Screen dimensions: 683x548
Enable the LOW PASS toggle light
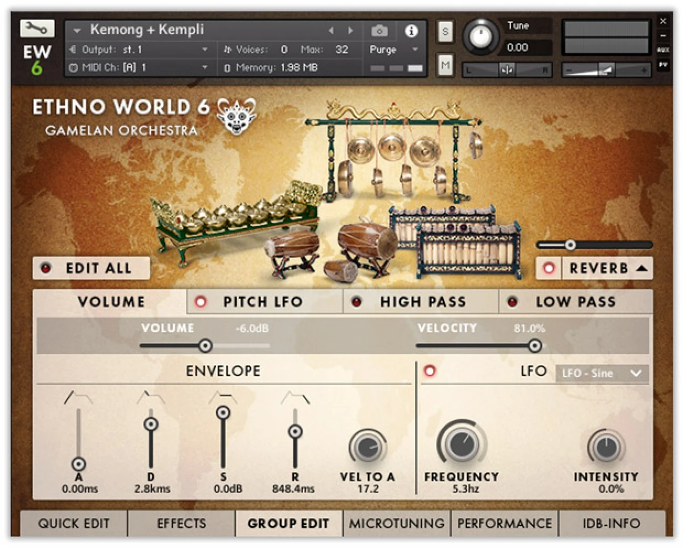[512, 302]
